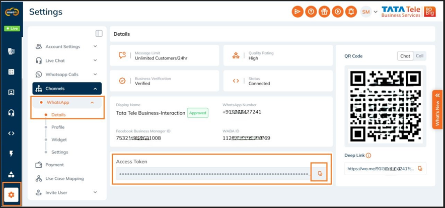This screenshot has height=208, width=445.
Task: Open the notifications bell icon
Action: pos(351,12)
